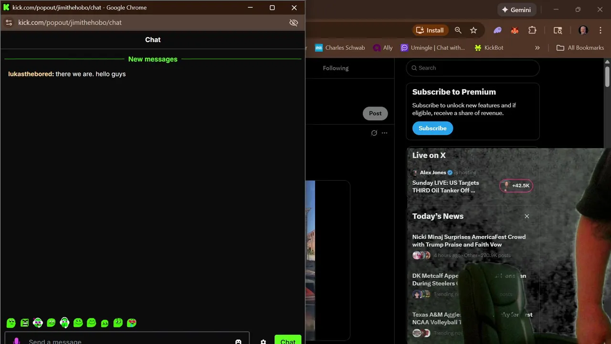This screenshot has height=344, width=611.
Task: Choose the green emote with headphones and hand
Action: [64, 323]
